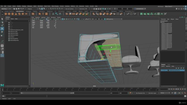Toggle the loop playback button
The height and width of the screenshot is (105, 187).
(x=172, y=93)
